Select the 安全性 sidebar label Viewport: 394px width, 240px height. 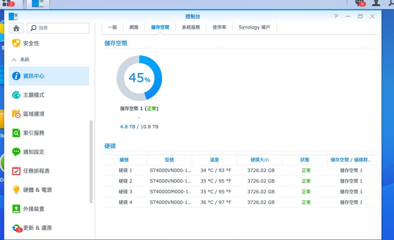pyautogui.click(x=31, y=43)
